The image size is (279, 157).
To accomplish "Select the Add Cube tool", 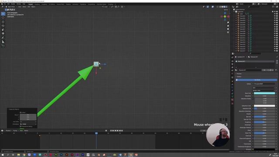I will coord(3,46).
